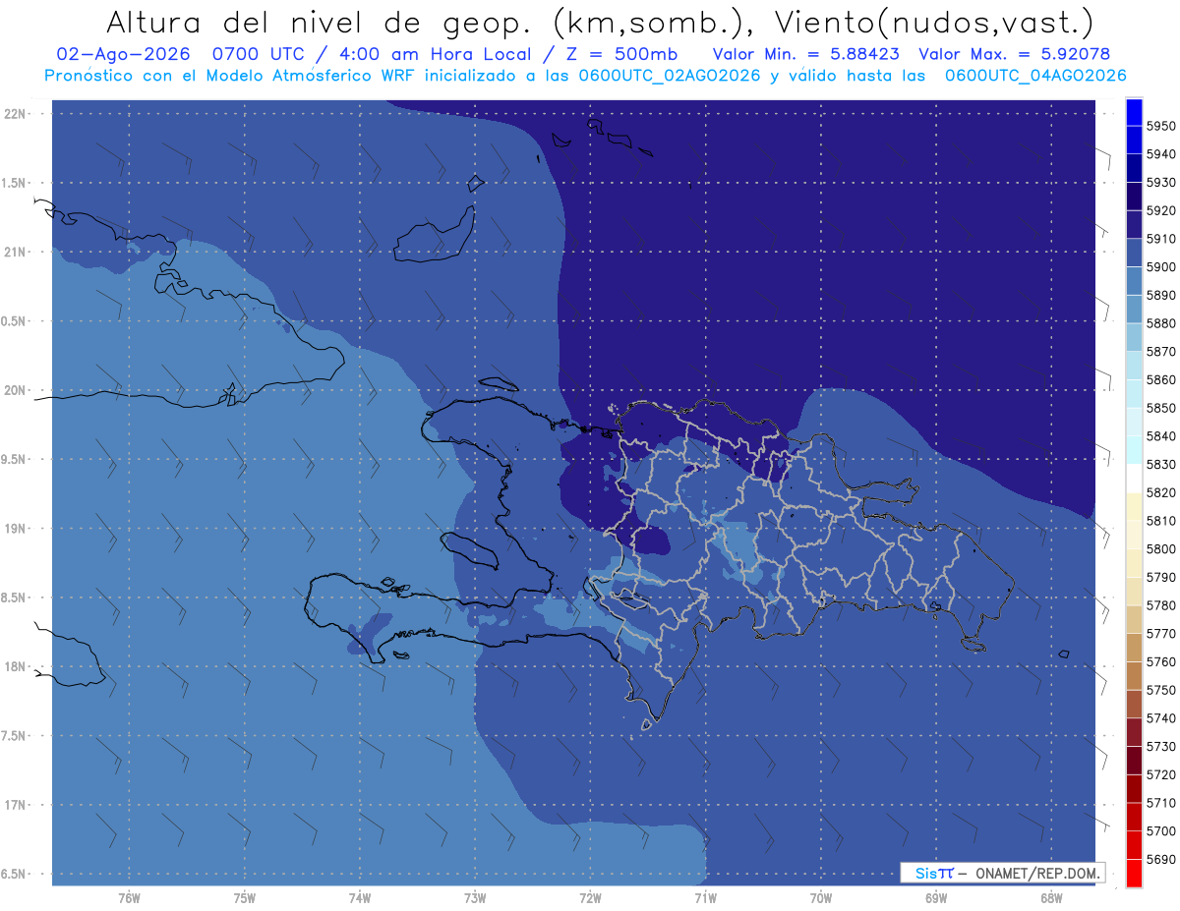This screenshot has height=911, width=1180.
Task: Click the colorbar label '5710'
Action: [x=1160, y=803]
